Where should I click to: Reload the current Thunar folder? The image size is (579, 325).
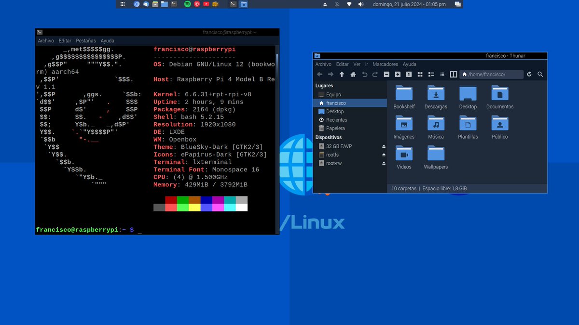[x=529, y=75]
